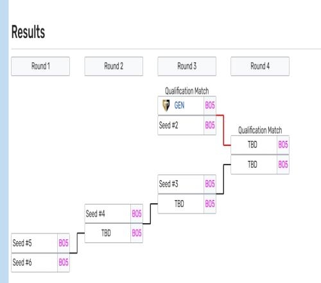Click Round 3 Qualification Match label
Viewport: 321px width, 283px height.
[187, 91]
